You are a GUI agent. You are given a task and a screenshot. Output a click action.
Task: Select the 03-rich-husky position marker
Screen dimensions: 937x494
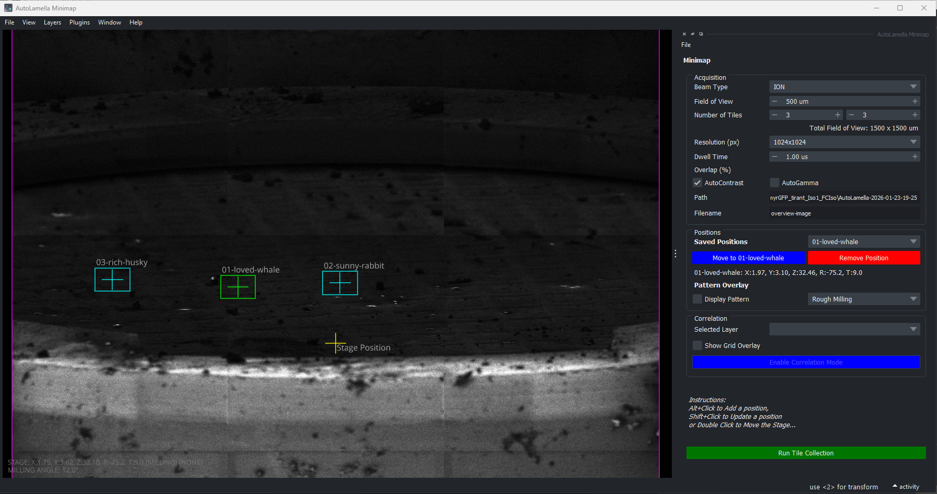click(x=112, y=280)
